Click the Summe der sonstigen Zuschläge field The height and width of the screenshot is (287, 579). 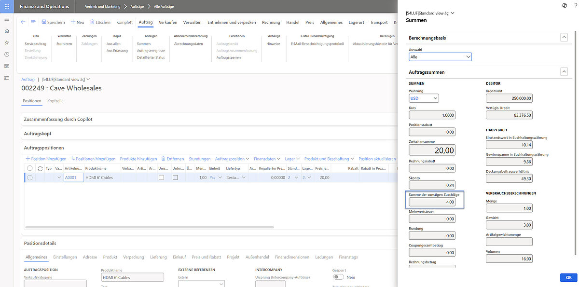pyautogui.click(x=432, y=202)
